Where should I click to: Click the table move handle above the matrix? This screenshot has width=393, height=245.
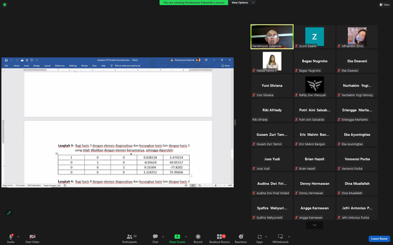point(56,154)
